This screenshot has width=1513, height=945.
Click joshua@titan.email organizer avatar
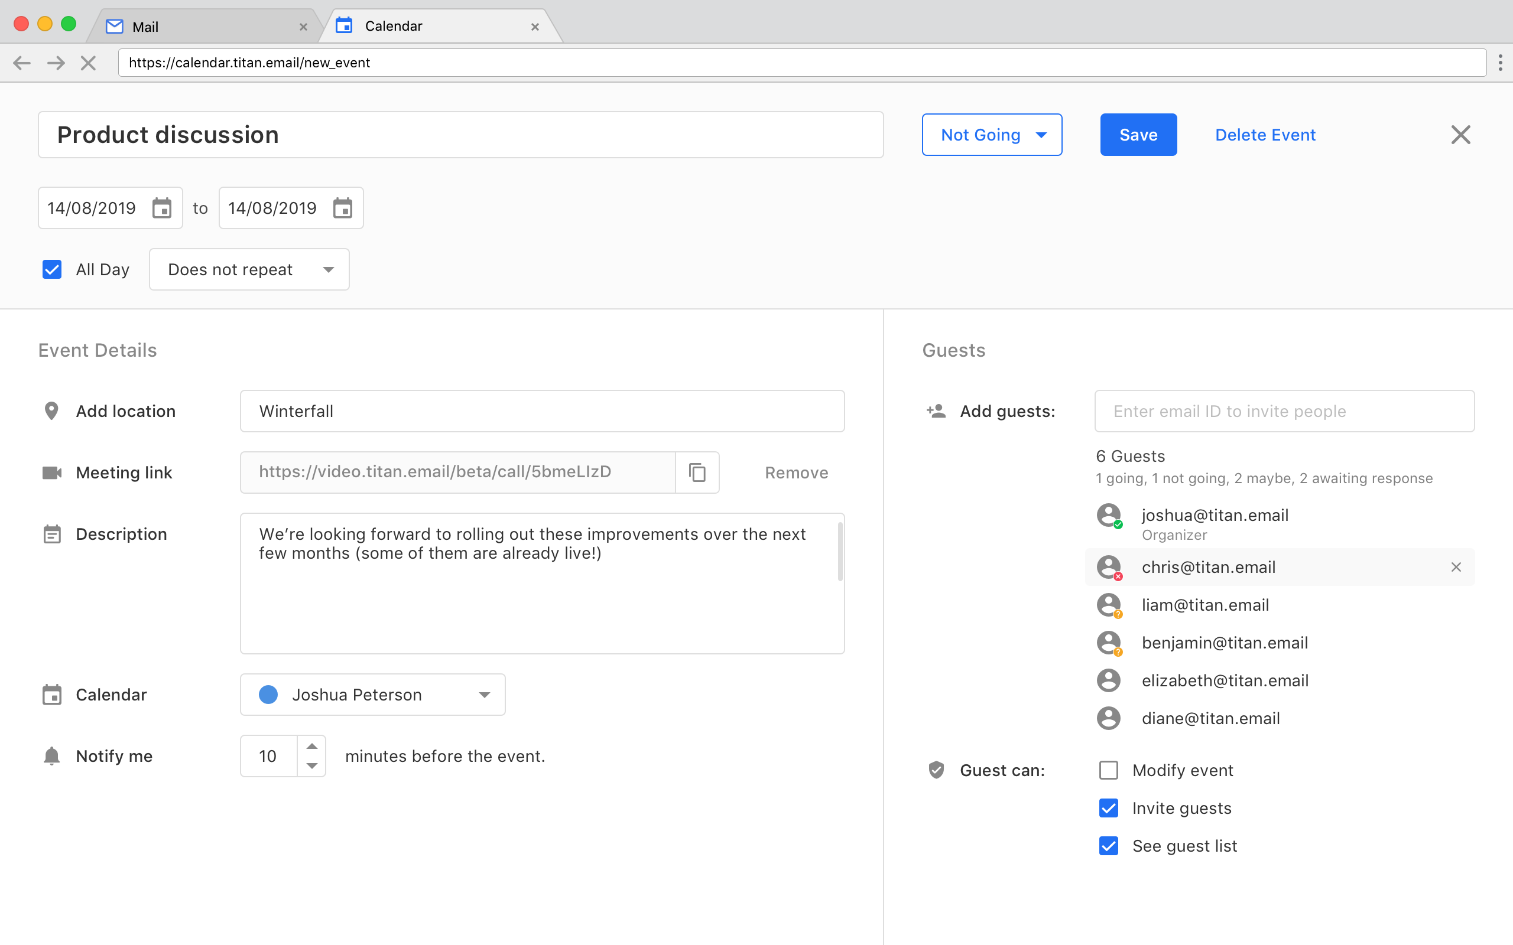[x=1109, y=516]
